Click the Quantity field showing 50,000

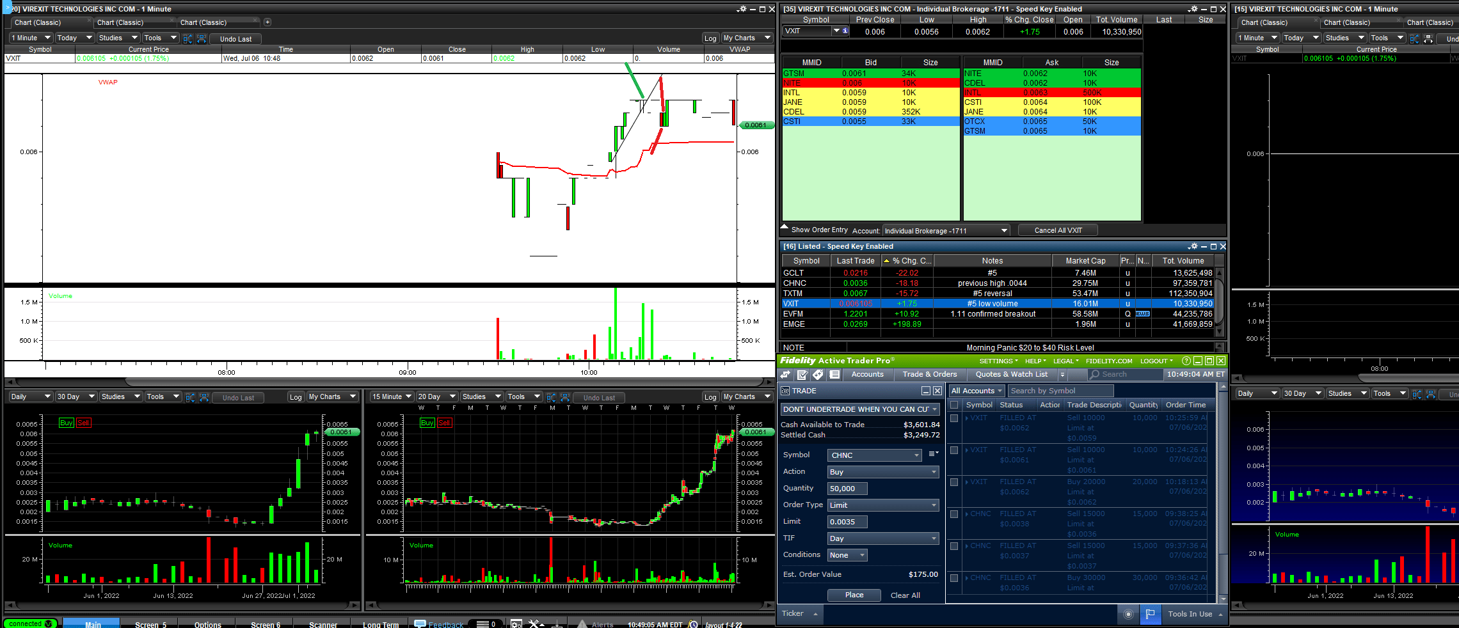pos(847,489)
